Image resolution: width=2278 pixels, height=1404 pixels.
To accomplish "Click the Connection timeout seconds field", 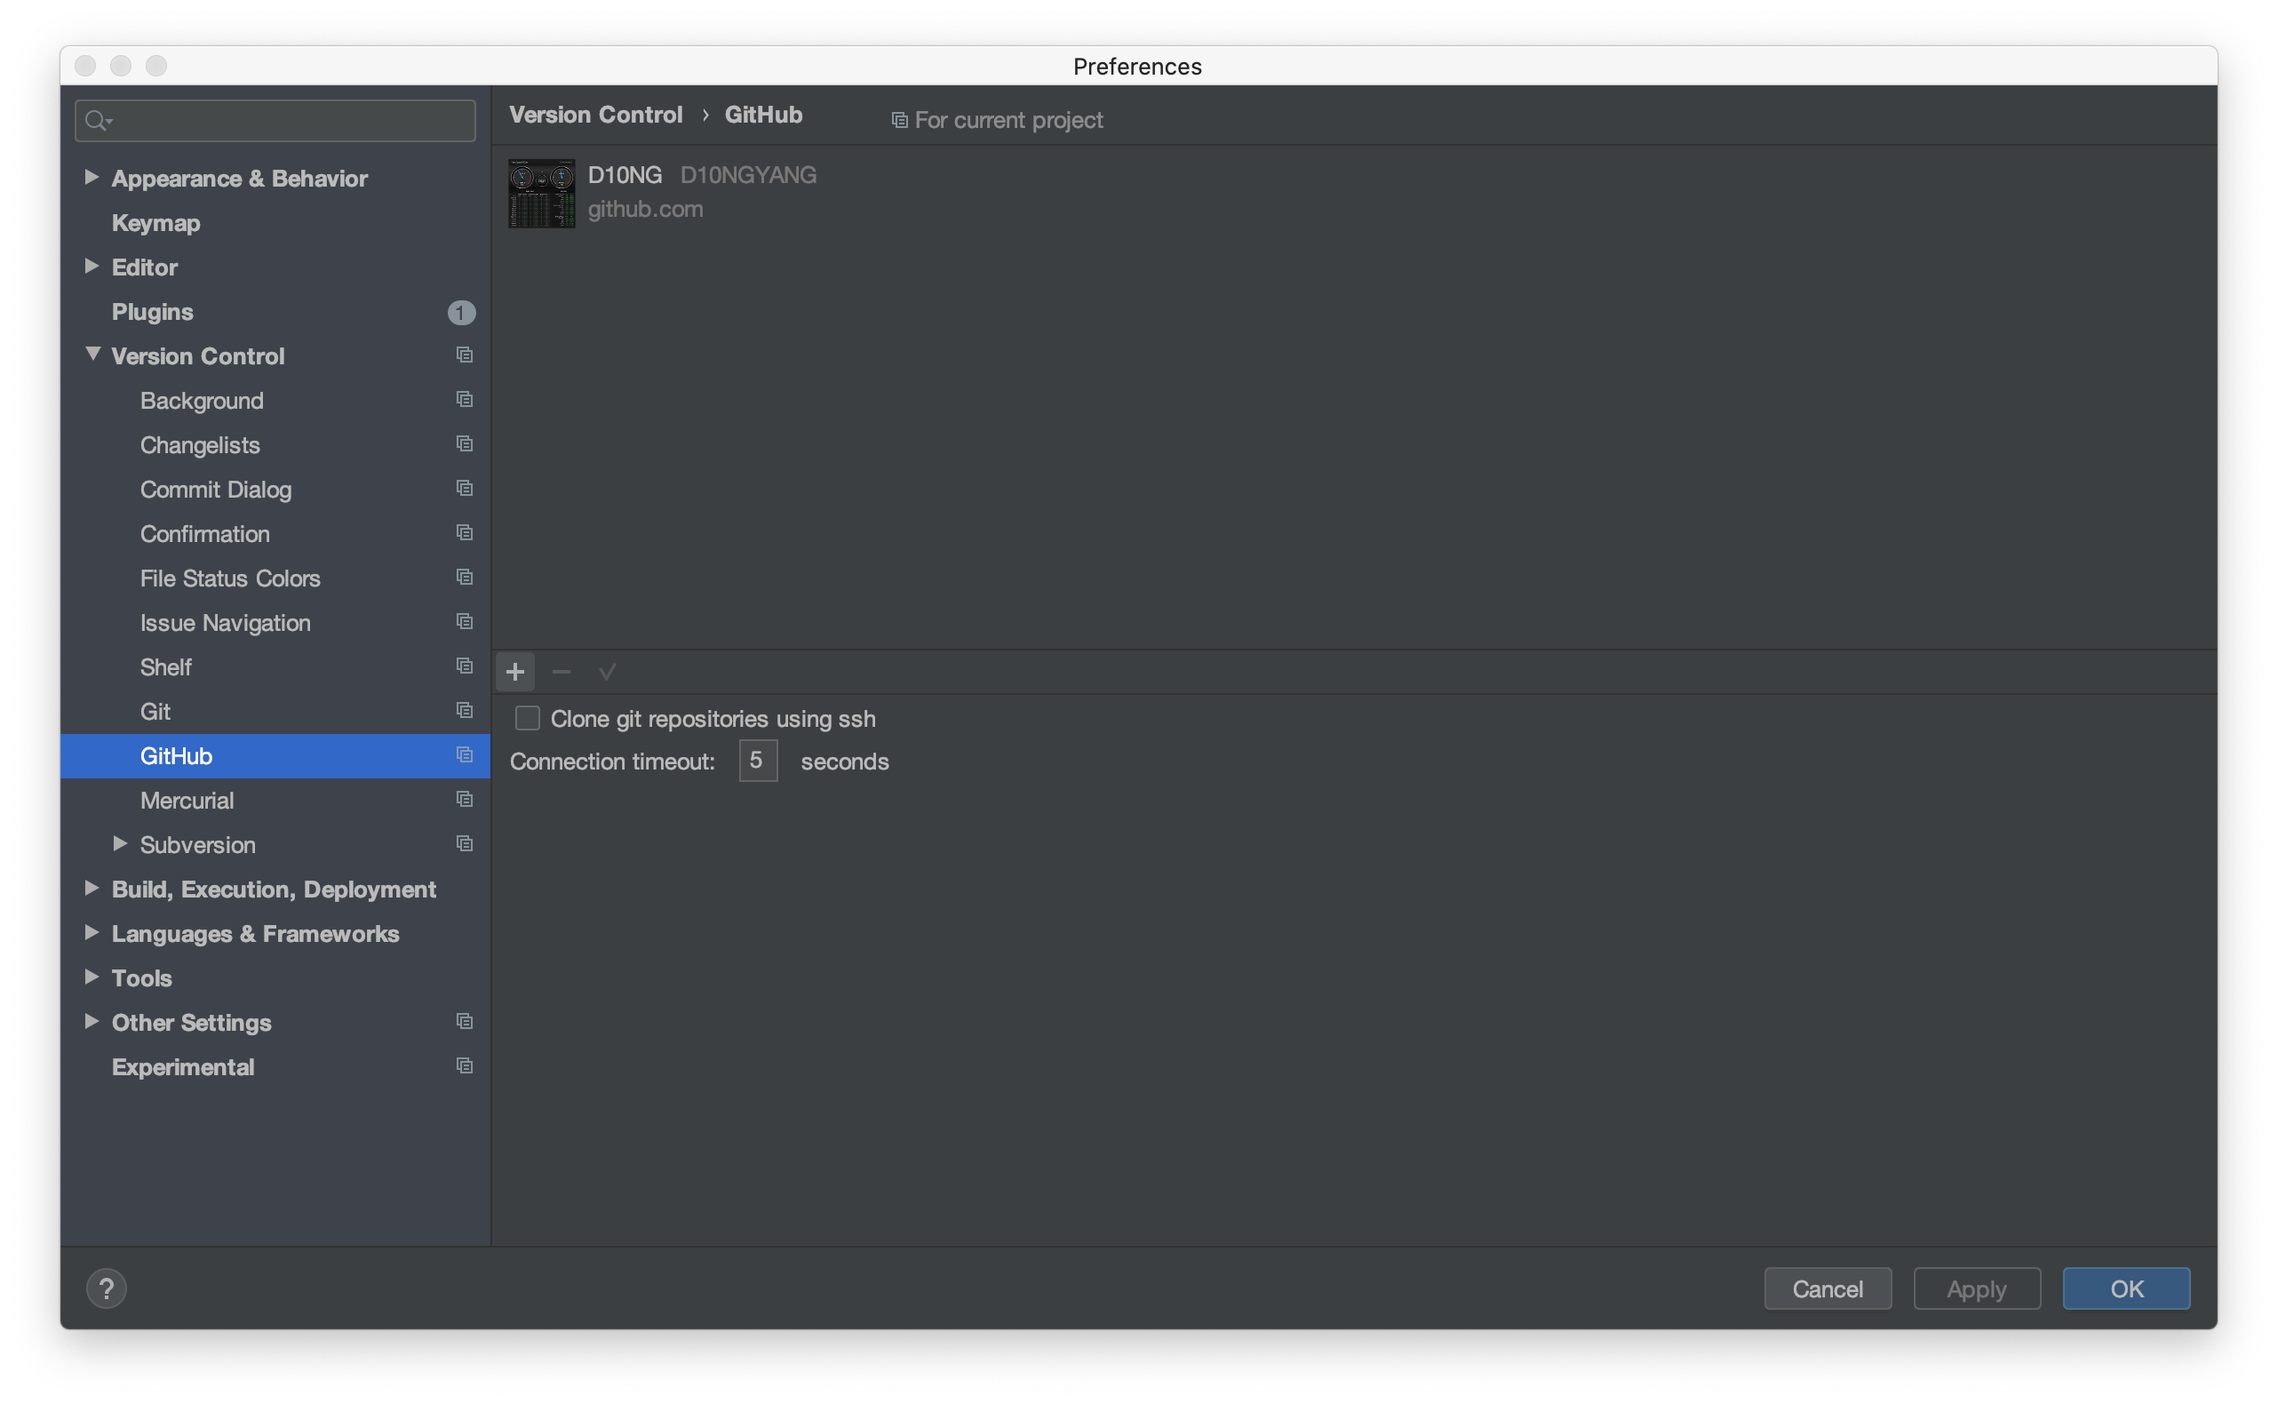I will [x=758, y=761].
